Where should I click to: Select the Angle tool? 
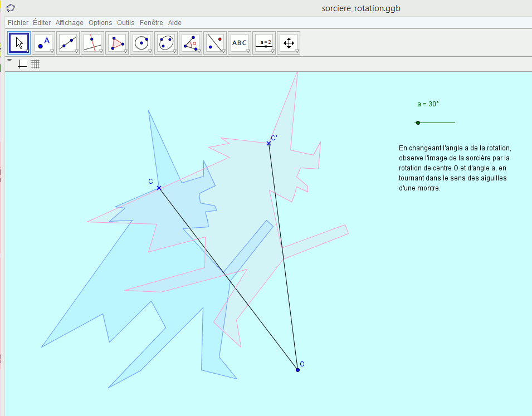(190, 42)
